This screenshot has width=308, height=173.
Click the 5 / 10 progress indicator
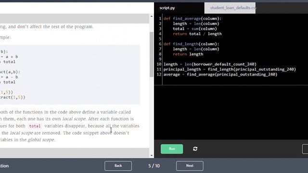(154, 166)
